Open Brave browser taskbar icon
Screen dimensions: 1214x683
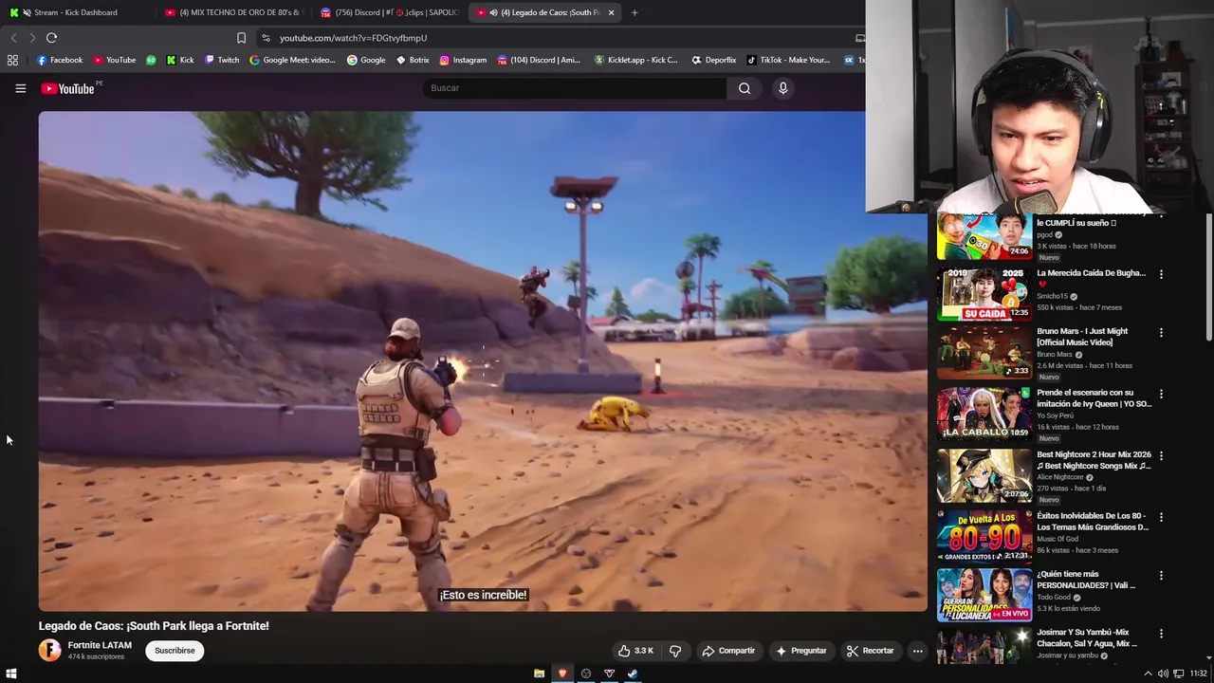(562, 674)
